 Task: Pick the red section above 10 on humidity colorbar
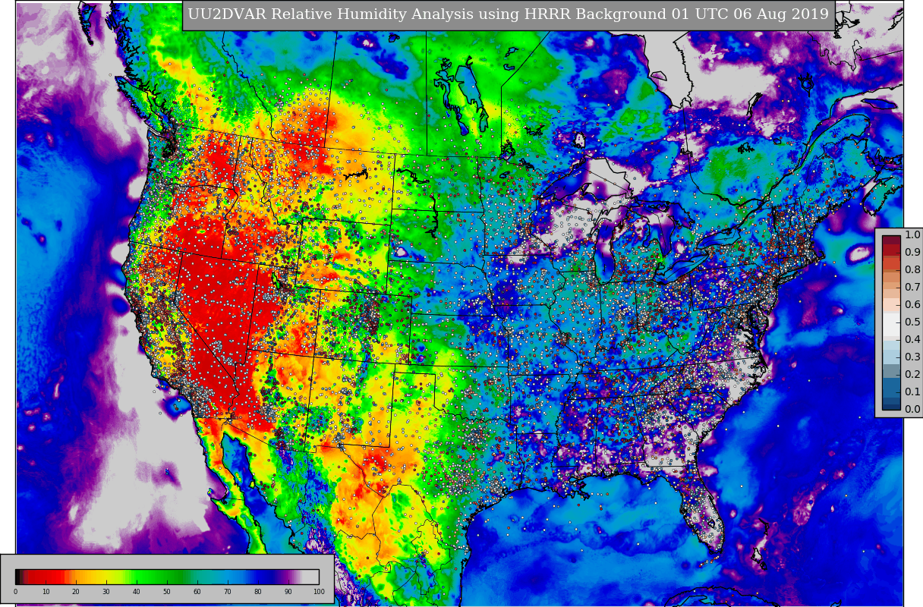point(46,577)
